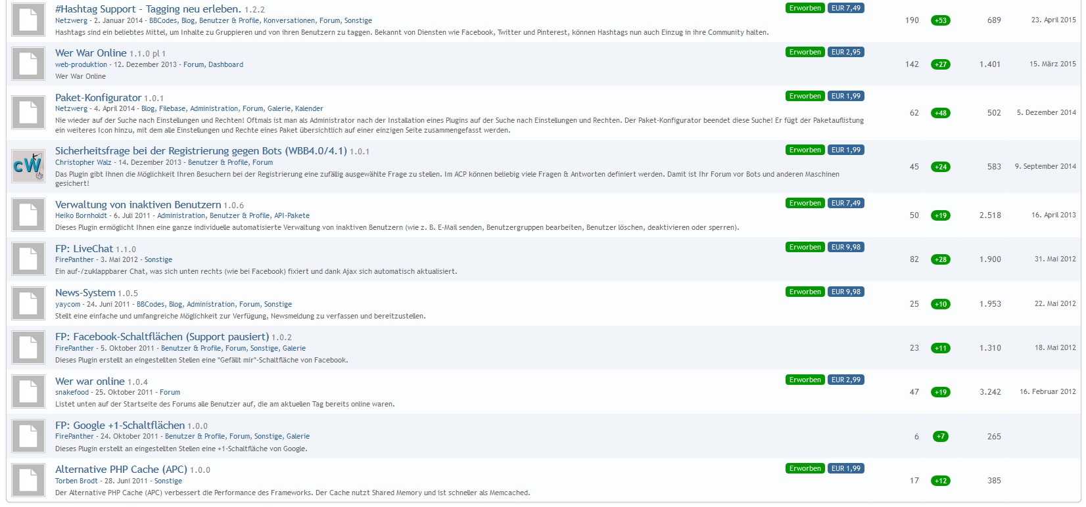Click the file icon beside FP: Google +1-Schaltflächen
This screenshot has height=507, width=1086.
[x=28, y=436]
